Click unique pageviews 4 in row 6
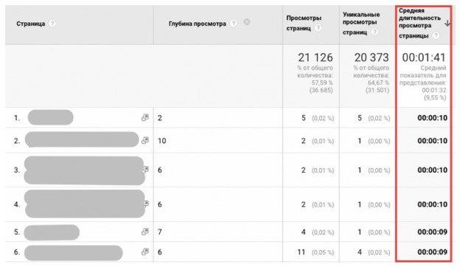Viewport: 460px width, 267px height. (x=360, y=252)
